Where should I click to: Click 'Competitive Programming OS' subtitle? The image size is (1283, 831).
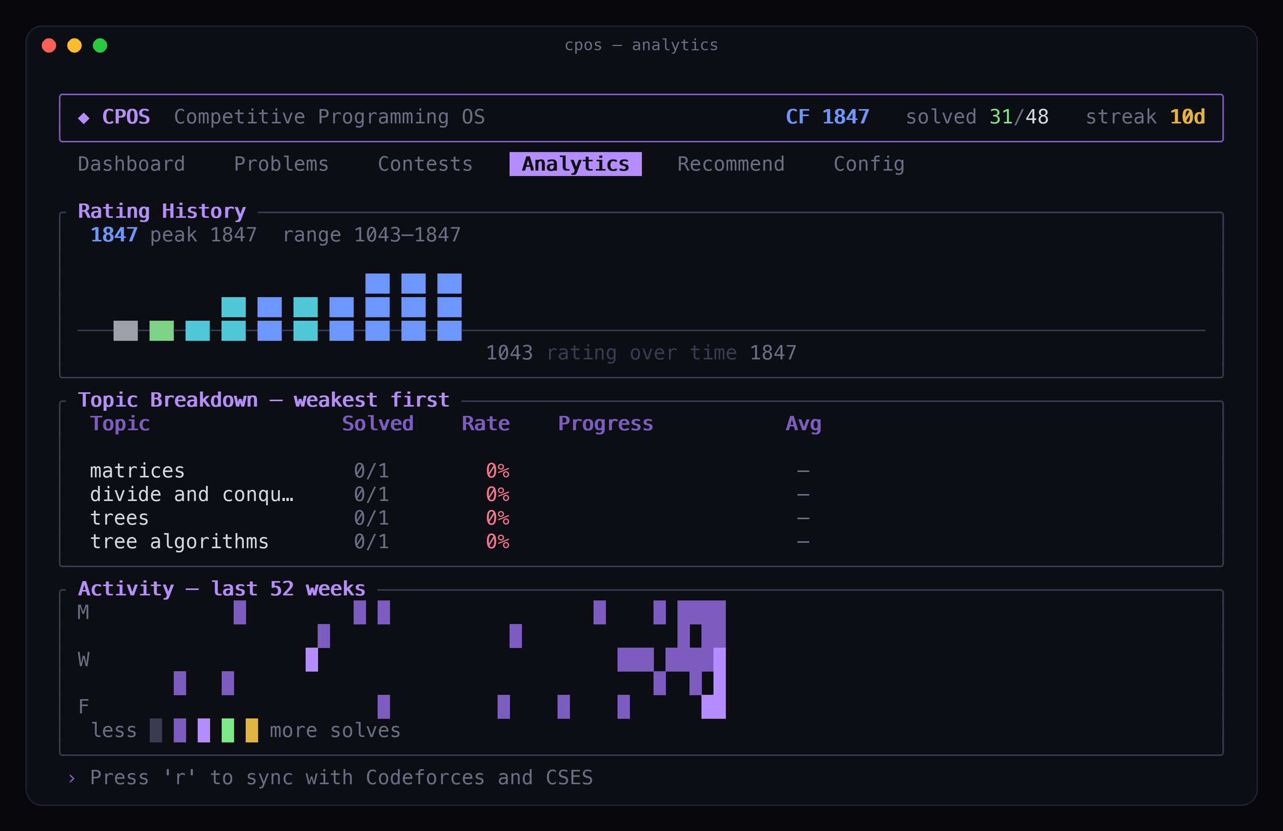329,117
